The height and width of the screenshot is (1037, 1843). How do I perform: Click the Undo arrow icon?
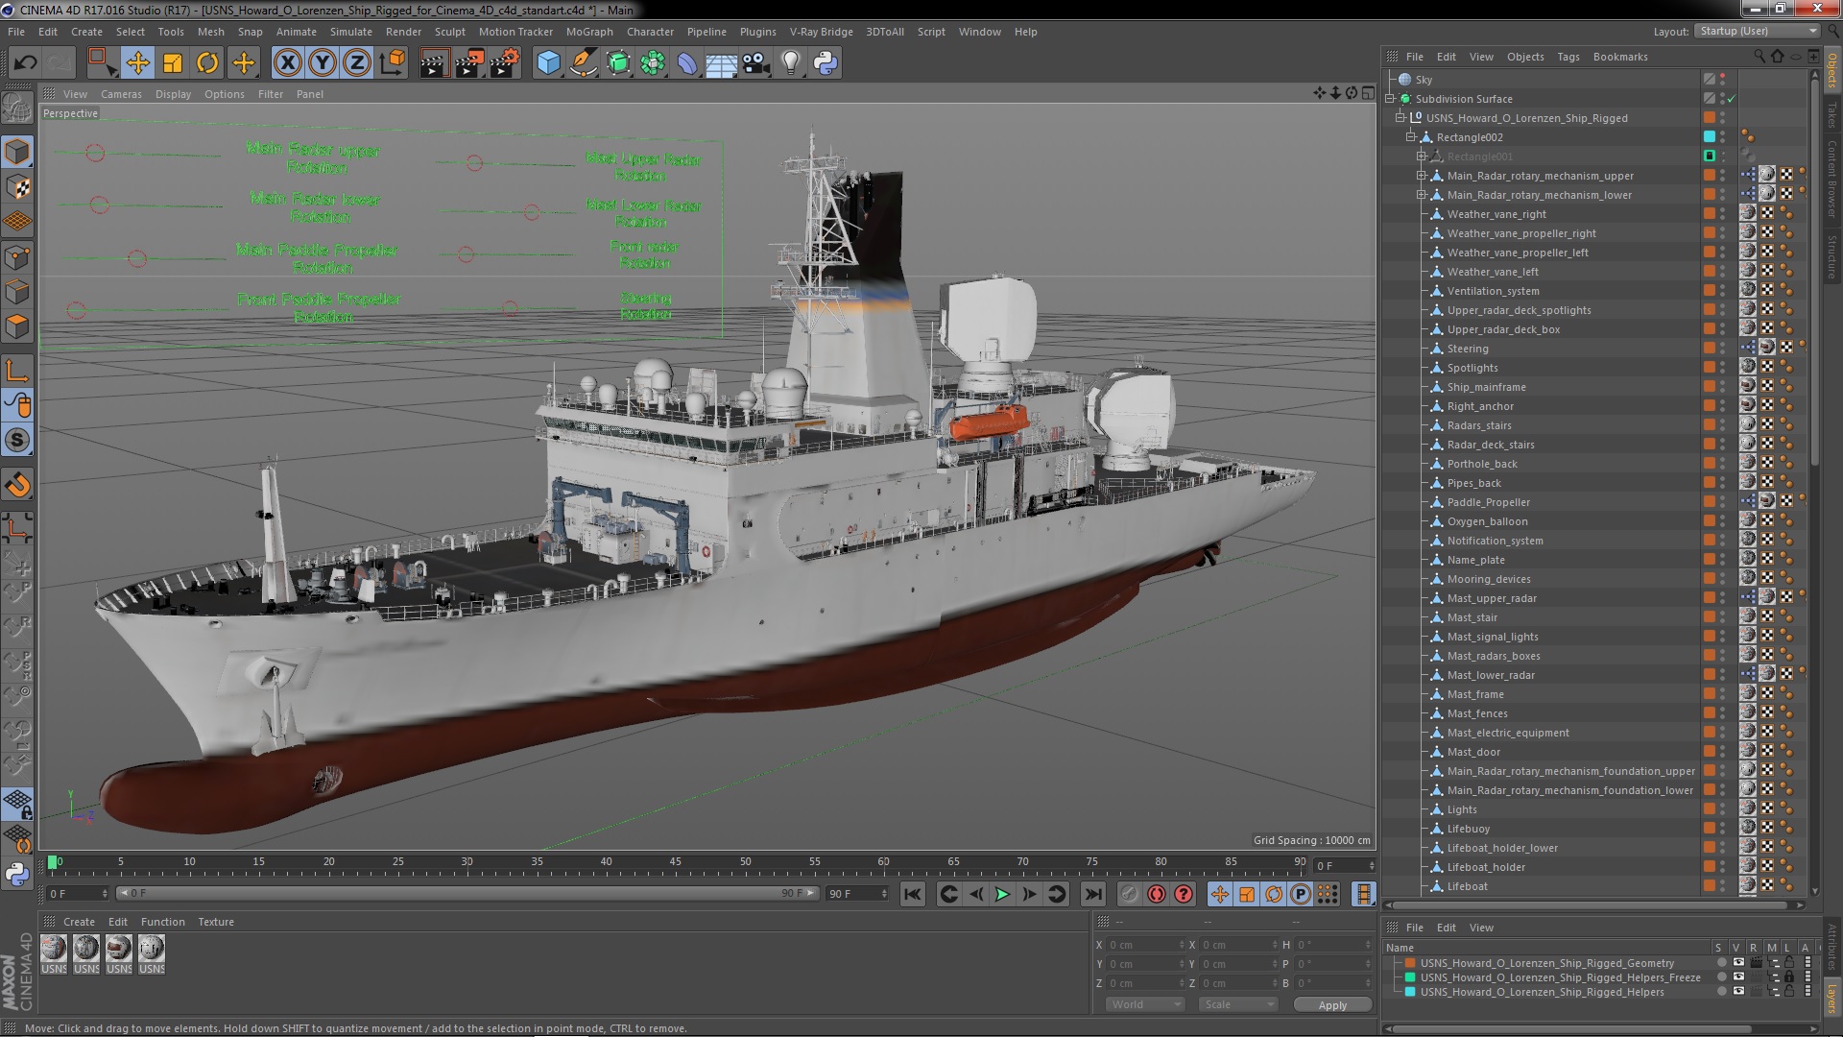25,63
